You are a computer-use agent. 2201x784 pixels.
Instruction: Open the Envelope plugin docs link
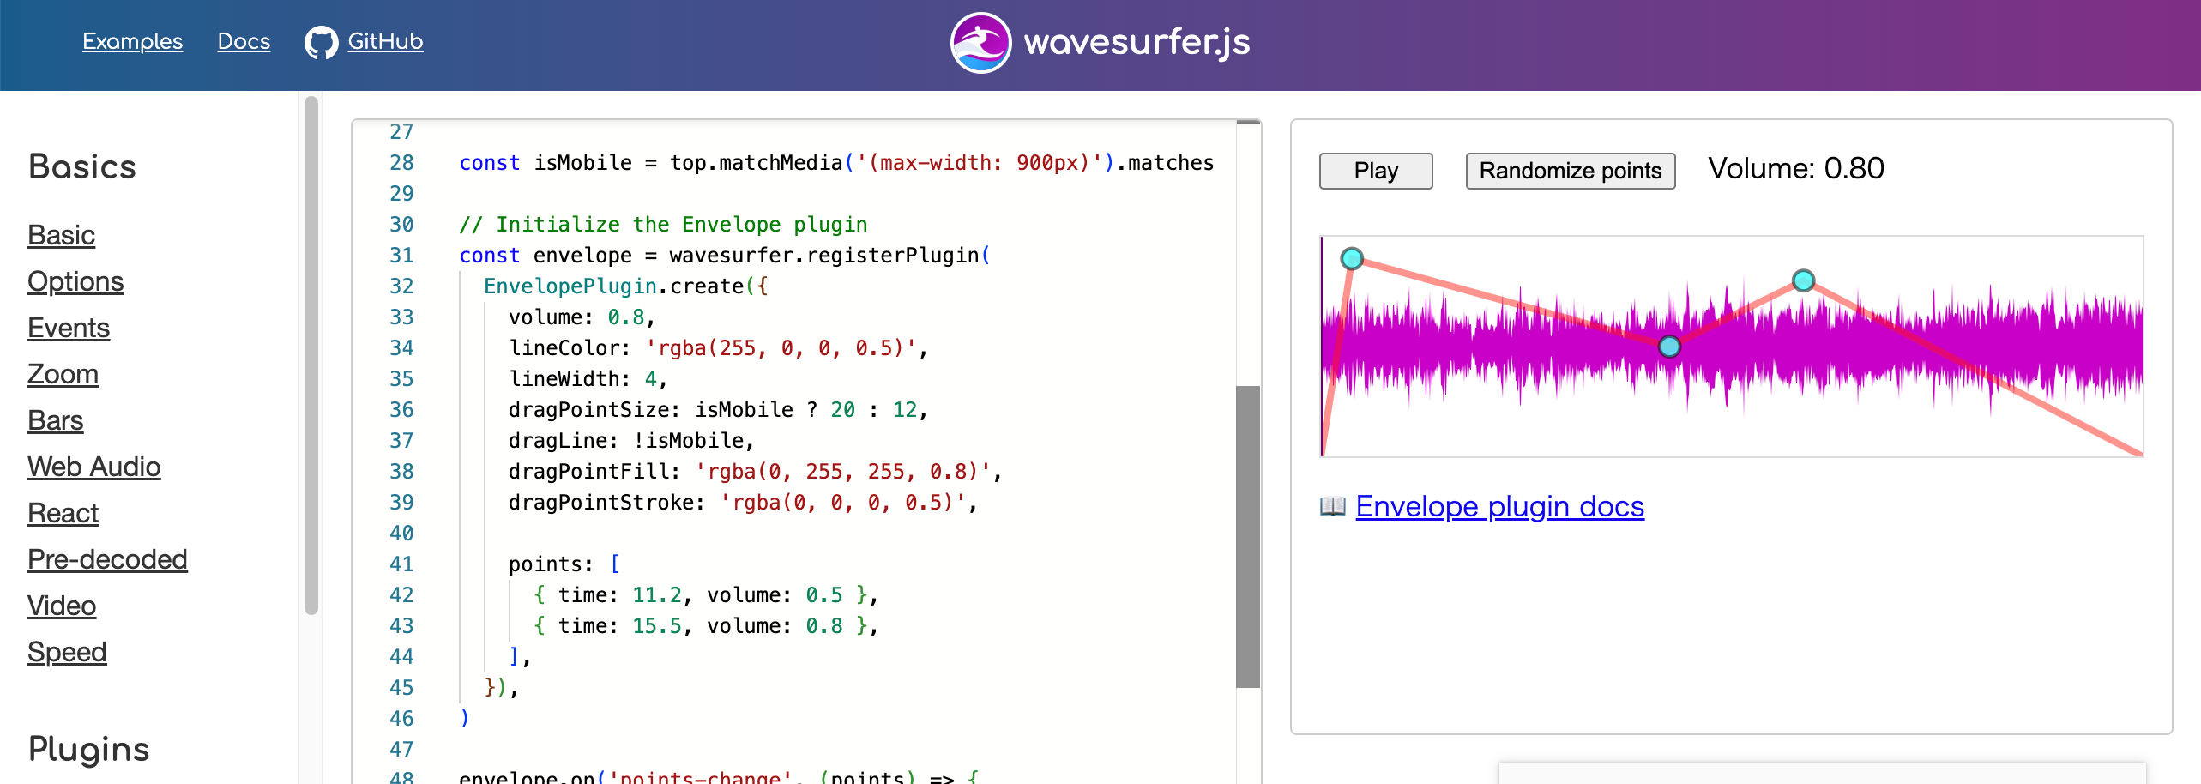coord(1498,506)
